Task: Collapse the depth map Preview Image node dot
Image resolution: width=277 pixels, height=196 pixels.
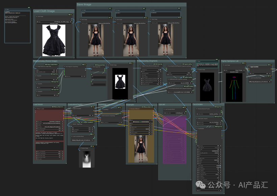Action: [80, 148]
